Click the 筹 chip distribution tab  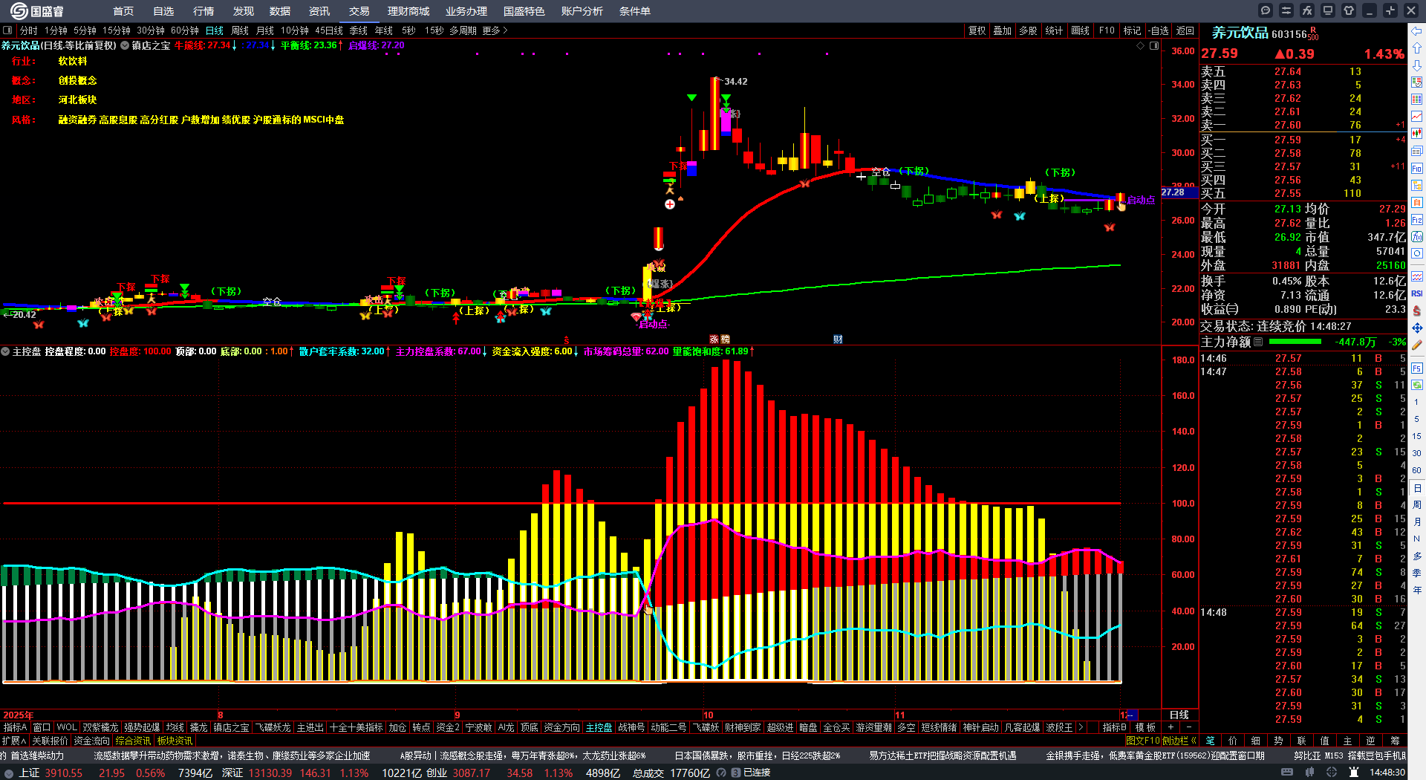click(x=1394, y=741)
